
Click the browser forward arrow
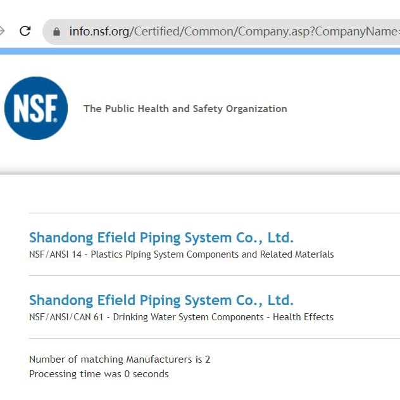point(3,31)
